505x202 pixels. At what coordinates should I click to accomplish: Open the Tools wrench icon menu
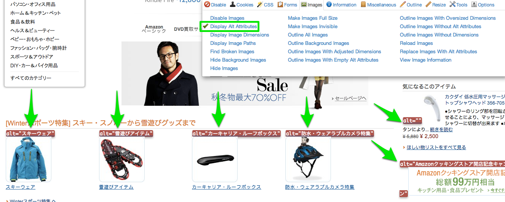pos(452,5)
